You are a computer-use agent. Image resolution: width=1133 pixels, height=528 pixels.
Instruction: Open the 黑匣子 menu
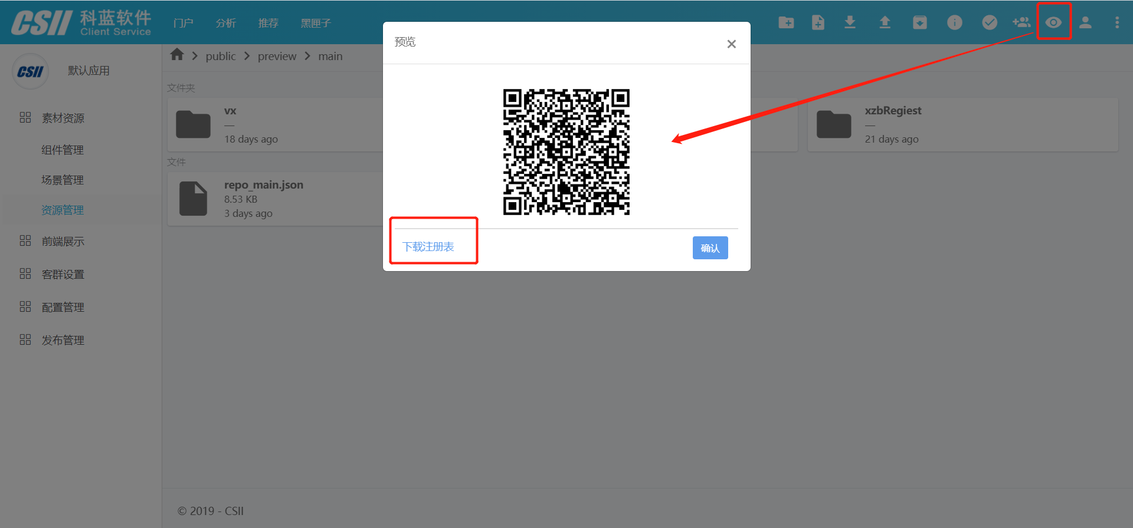[316, 23]
